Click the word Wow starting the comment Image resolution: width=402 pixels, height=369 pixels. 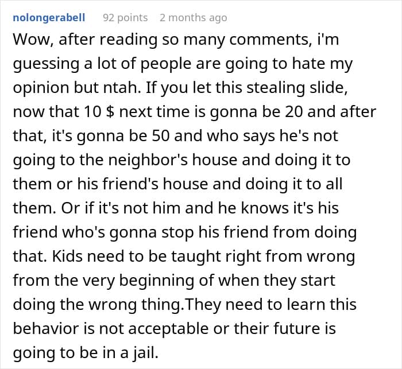(30, 40)
